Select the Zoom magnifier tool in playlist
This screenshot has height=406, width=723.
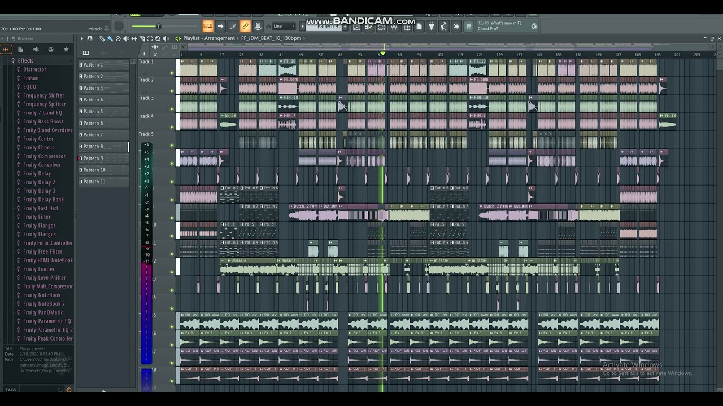[x=158, y=38]
